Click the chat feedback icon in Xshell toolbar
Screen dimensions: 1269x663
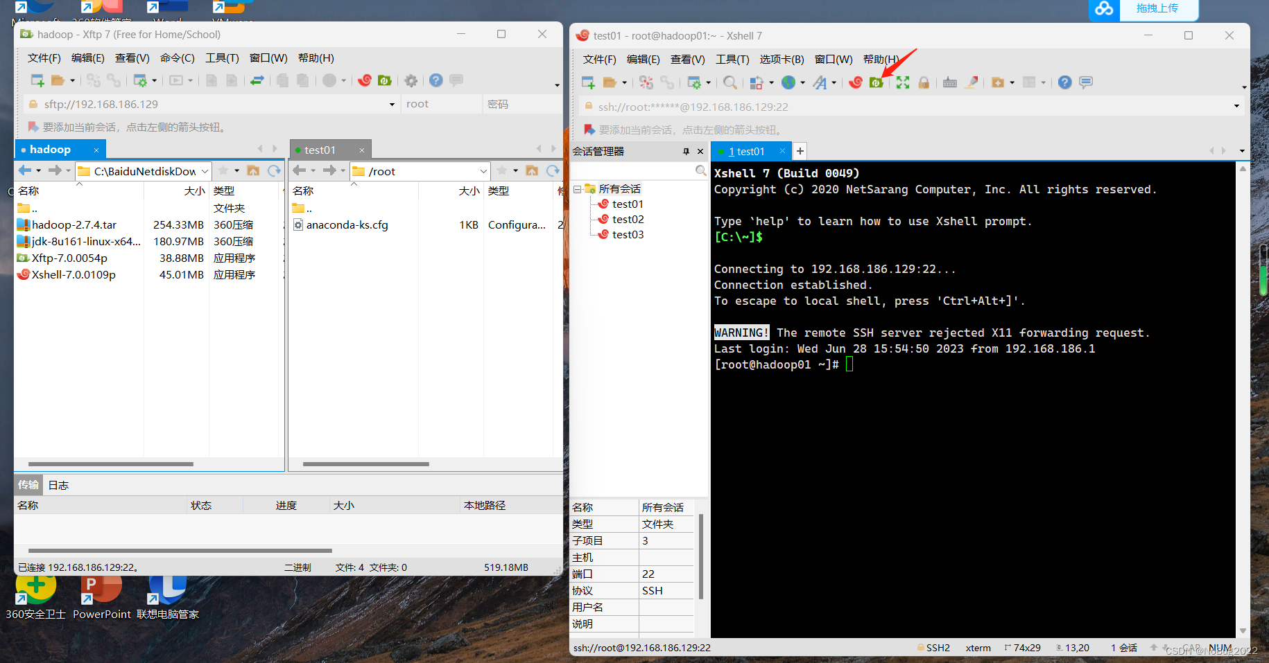[x=1086, y=82]
